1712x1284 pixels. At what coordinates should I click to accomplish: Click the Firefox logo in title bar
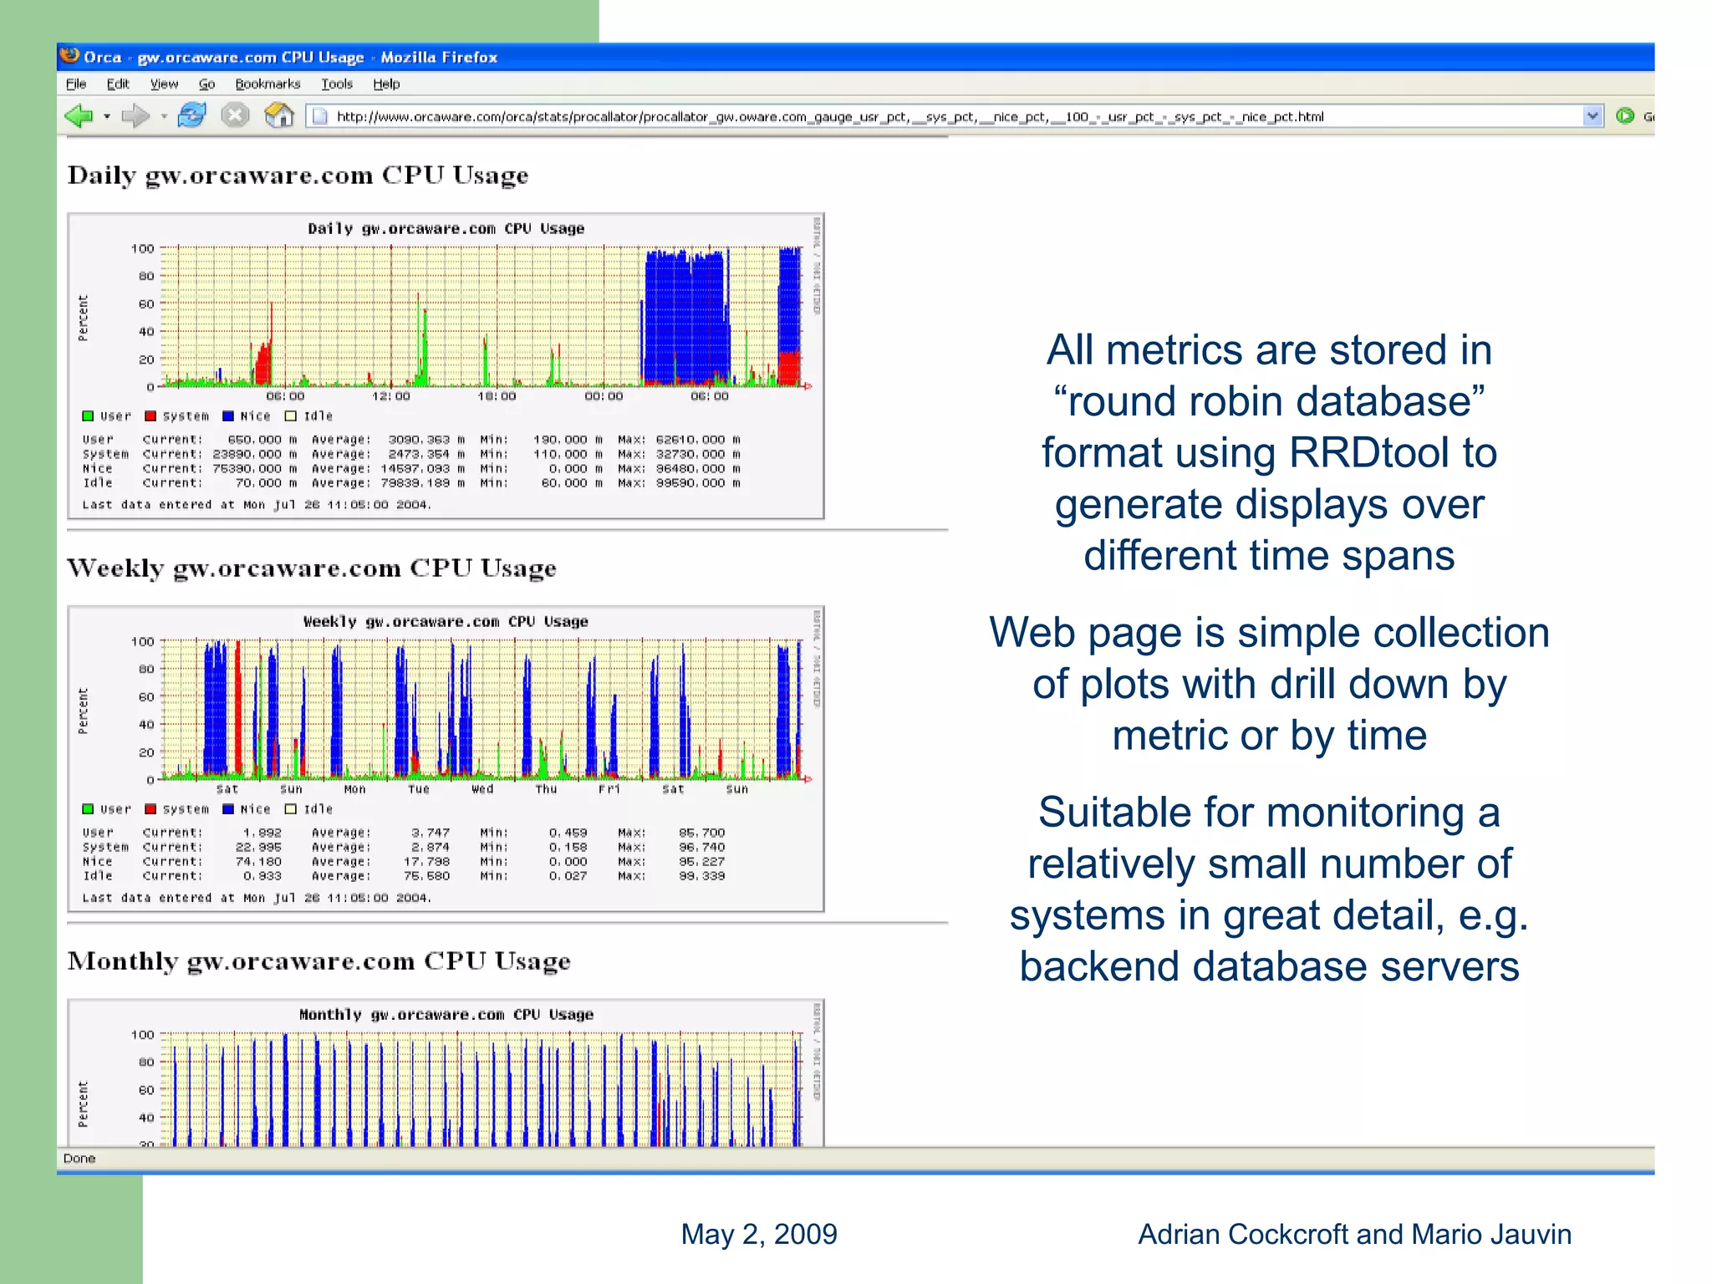pos(69,56)
